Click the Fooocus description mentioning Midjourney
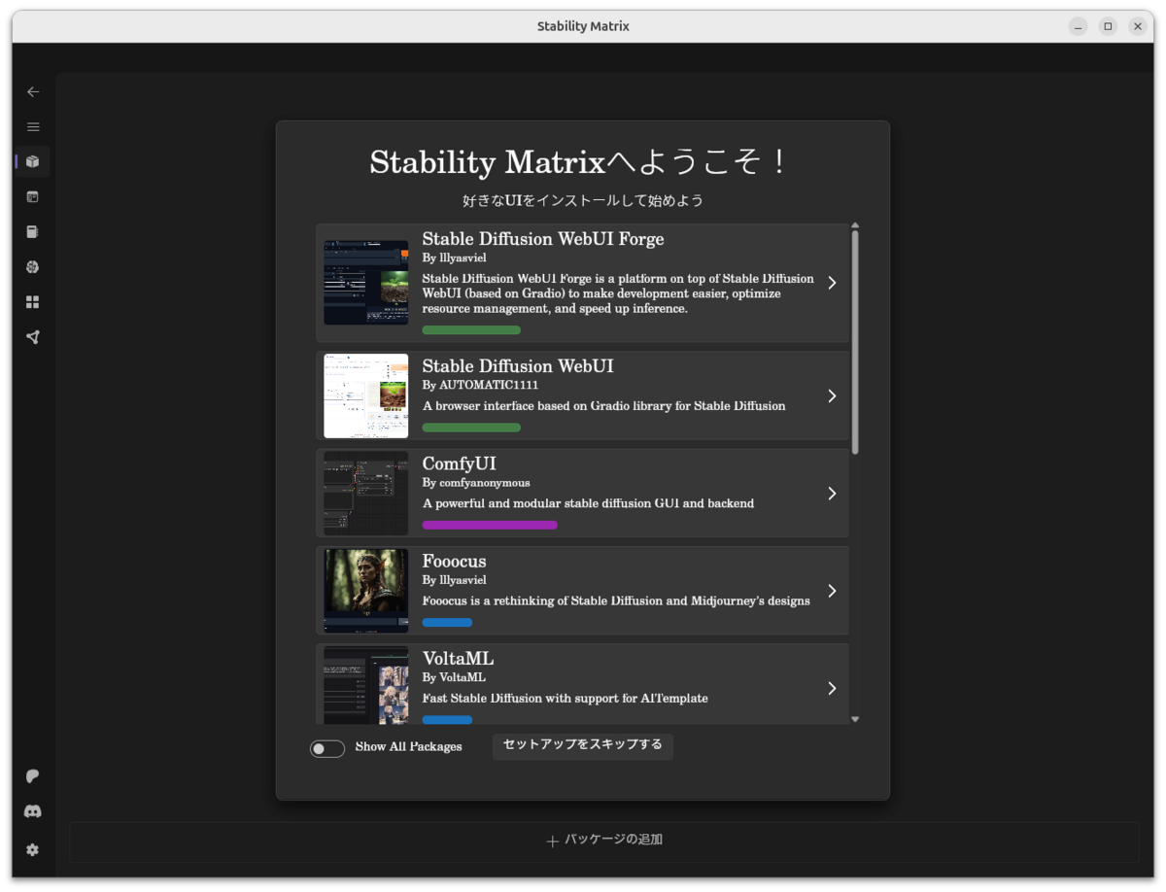Viewport: 1166px width, 892px height. tap(616, 600)
